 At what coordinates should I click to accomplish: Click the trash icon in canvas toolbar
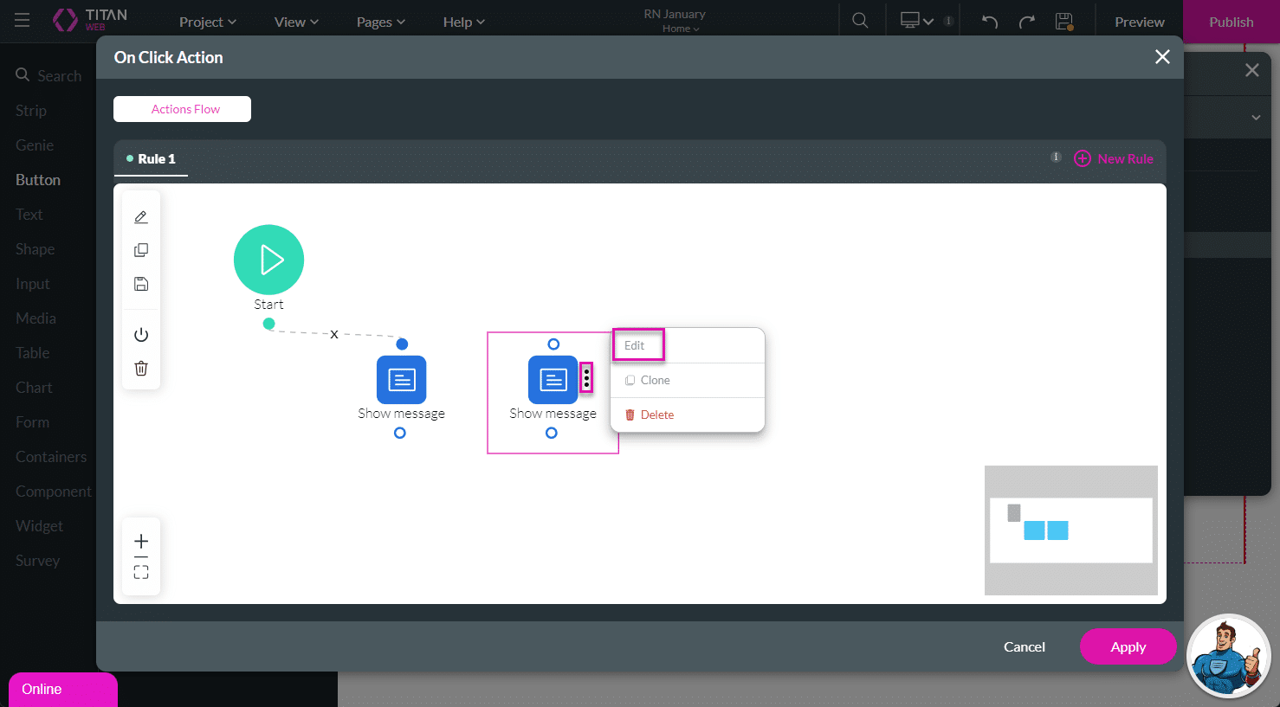141,369
